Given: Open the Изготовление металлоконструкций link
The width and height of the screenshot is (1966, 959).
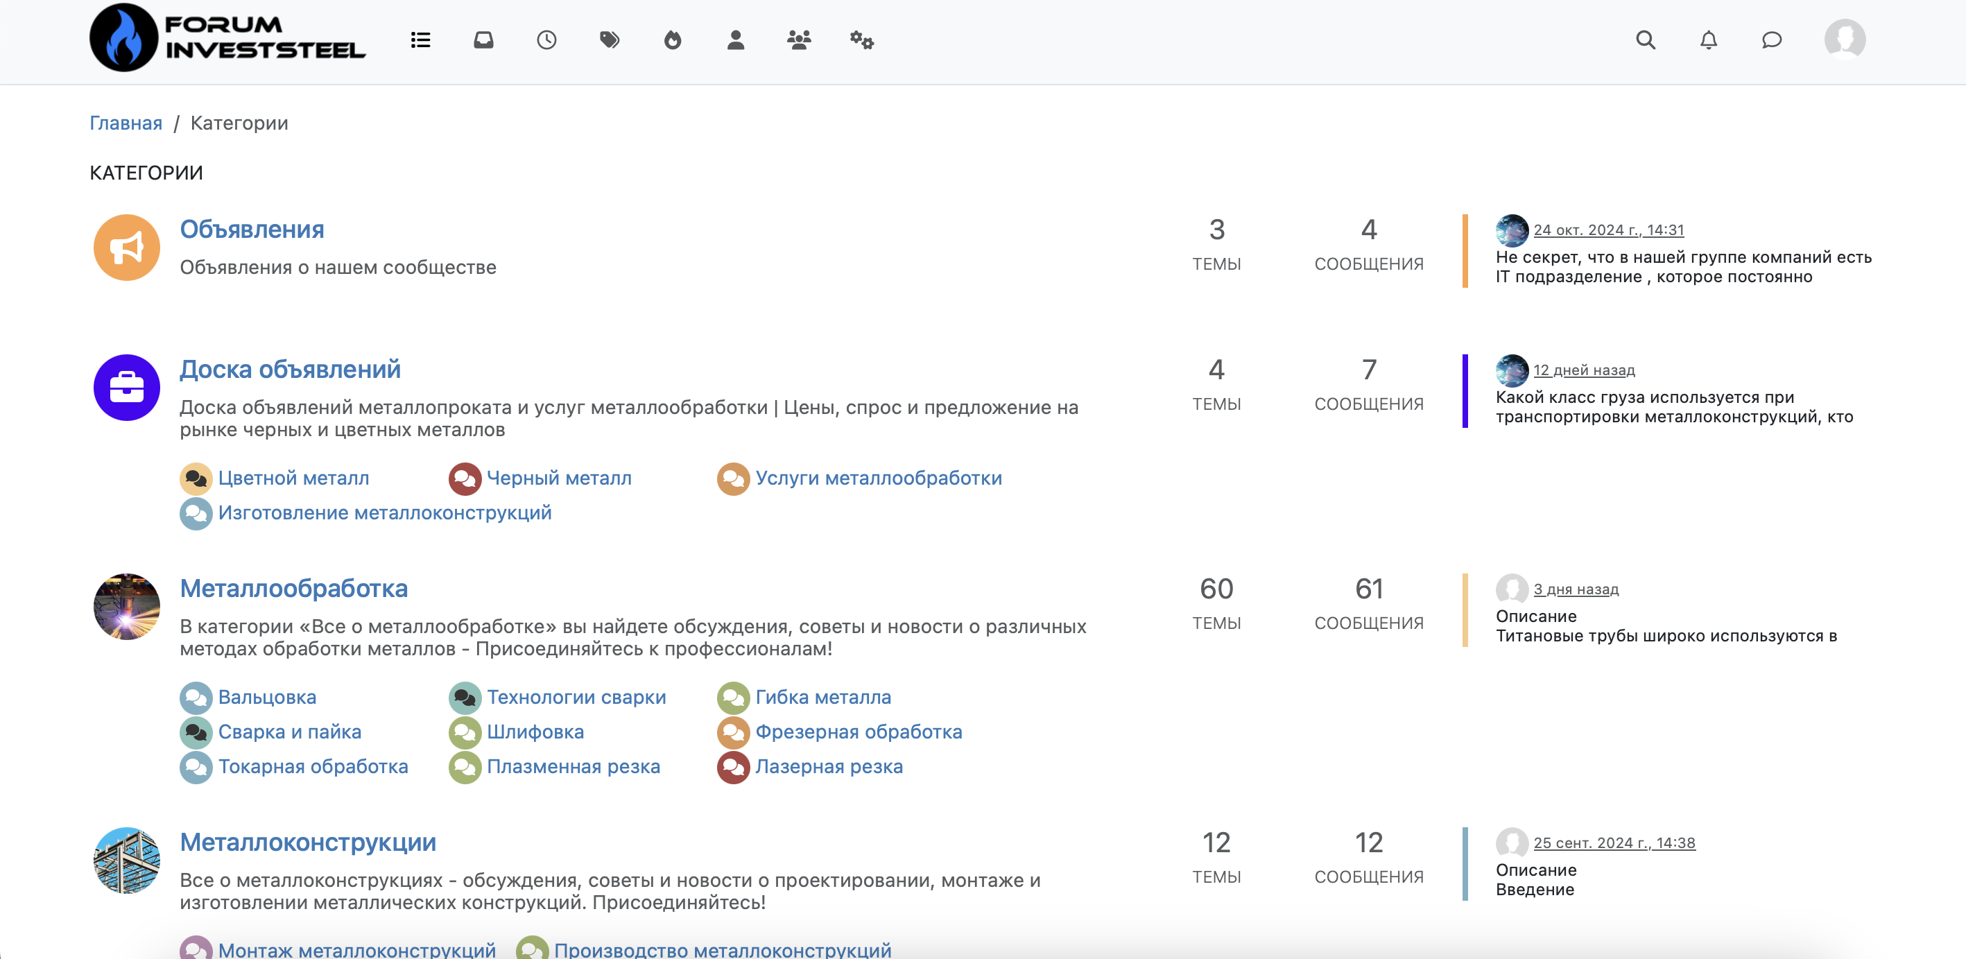Looking at the screenshot, I should click(385, 512).
